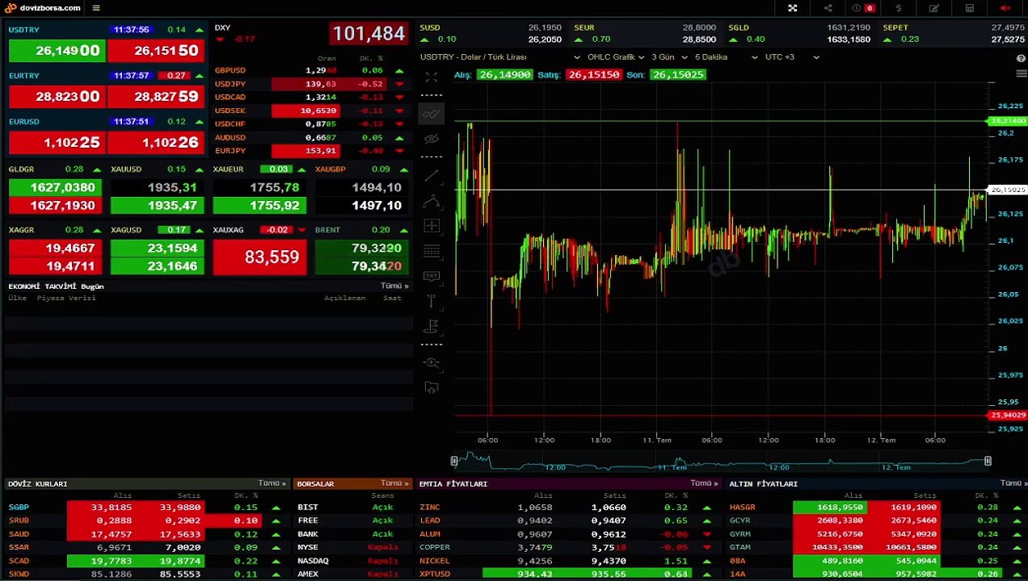Viewport: 1028px width, 581px height.
Task: Select the curve path drawing tool
Action: pyautogui.click(x=432, y=201)
